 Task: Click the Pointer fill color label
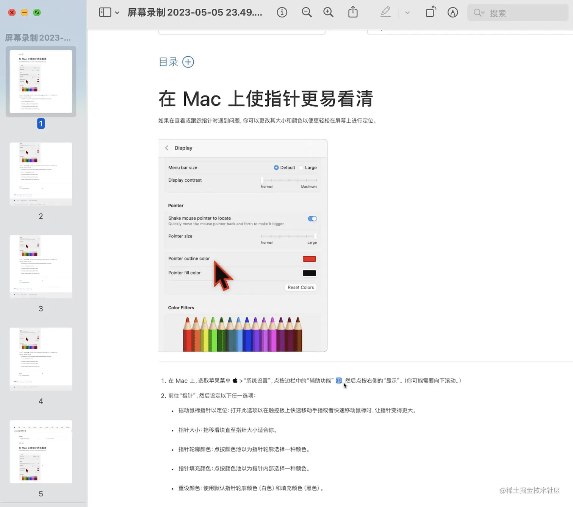(185, 273)
